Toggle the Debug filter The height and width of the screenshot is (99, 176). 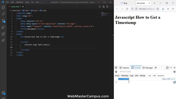click(x=142, y=76)
